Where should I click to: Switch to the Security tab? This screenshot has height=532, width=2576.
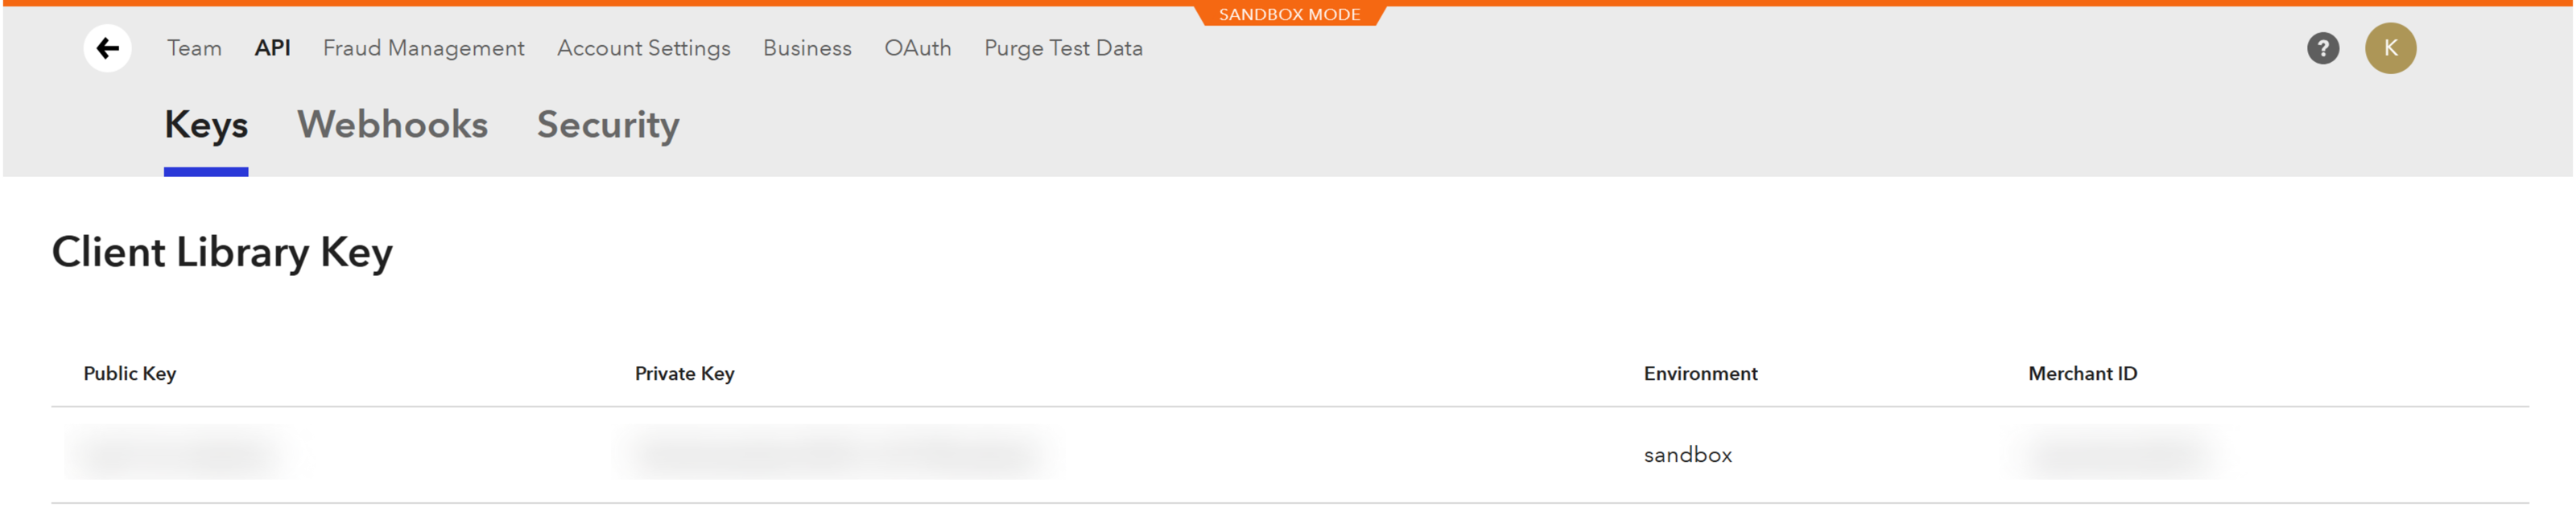tap(608, 125)
